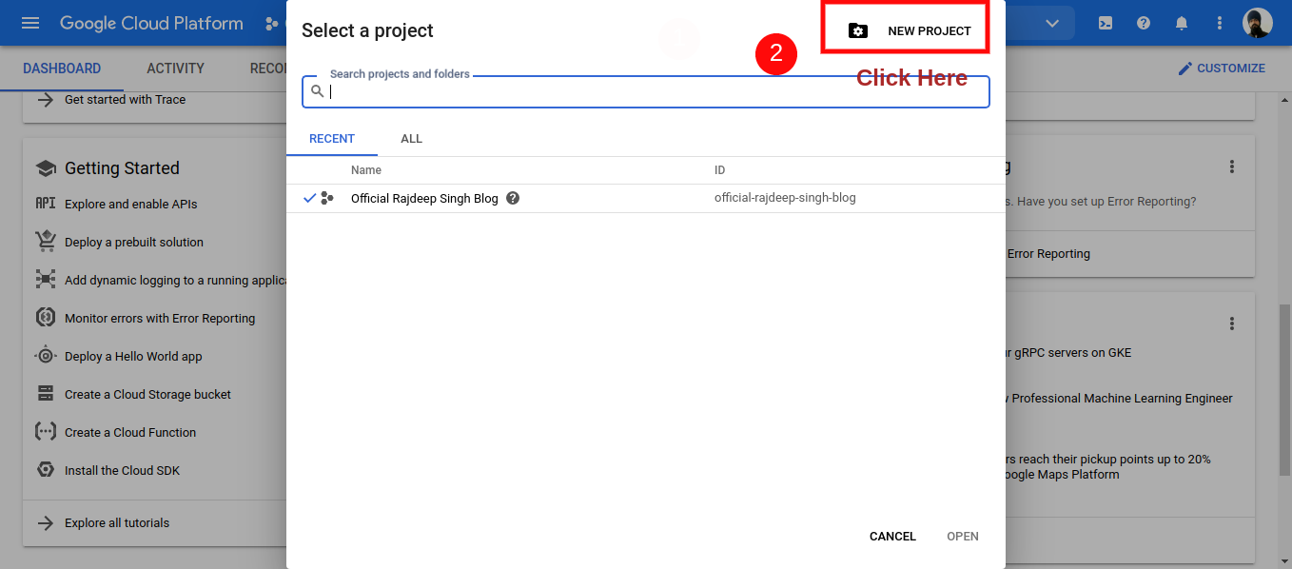Click the NEW PROJECT button

[905, 29]
